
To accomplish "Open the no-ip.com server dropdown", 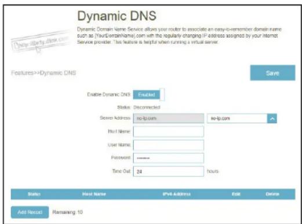I will [242, 118].
